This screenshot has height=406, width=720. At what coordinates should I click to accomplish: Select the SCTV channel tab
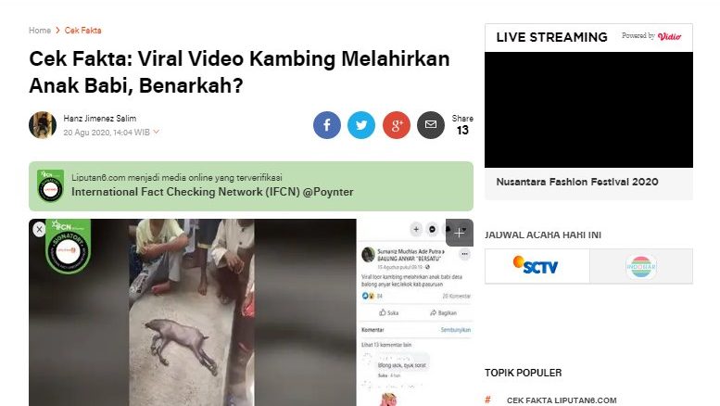pyautogui.click(x=537, y=266)
